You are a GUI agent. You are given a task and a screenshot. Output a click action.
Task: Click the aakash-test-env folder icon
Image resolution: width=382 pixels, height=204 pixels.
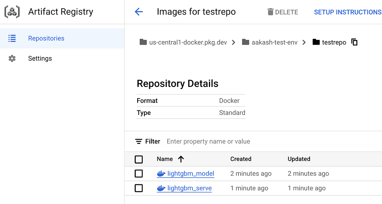point(245,42)
